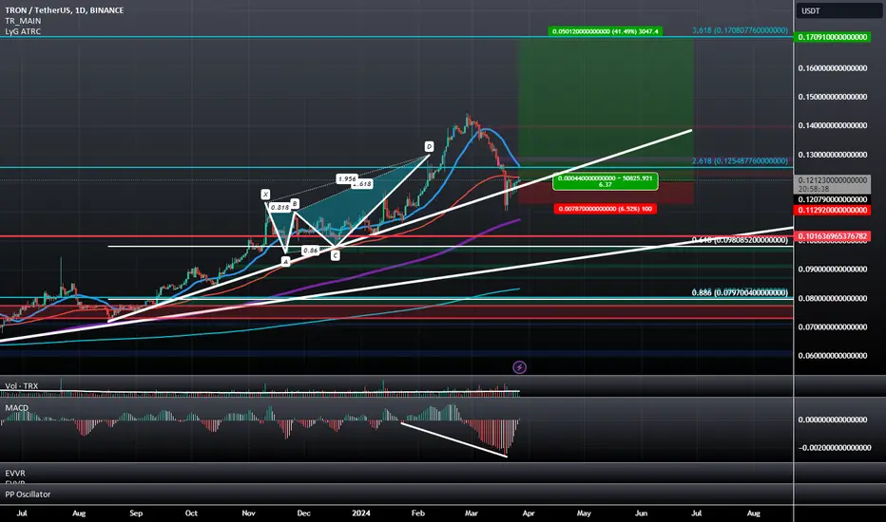Viewport: 886px width, 522px height.
Task: Click the MACD axis zero value label
Action: (x=833, y=419)
